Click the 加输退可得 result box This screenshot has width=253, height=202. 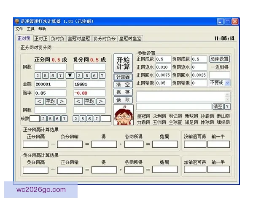click(x=195, y=170)
